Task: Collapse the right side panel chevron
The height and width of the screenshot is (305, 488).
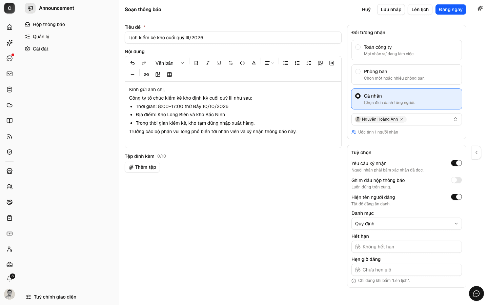Action: click(x=476, y=152)
